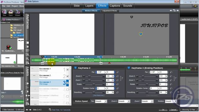Add a new layer with Layers plus icon
This screenshot has width=199, height=112.
point(28,83)
